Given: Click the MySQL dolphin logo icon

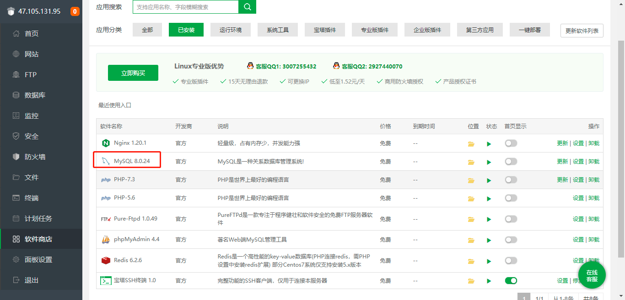Looking at the screenshot, I should tap(106, 161).
